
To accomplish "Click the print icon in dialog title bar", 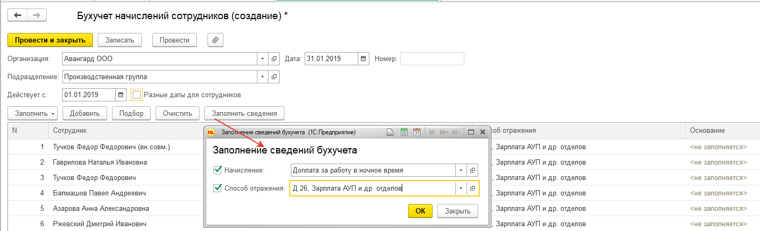I will 390,132.
